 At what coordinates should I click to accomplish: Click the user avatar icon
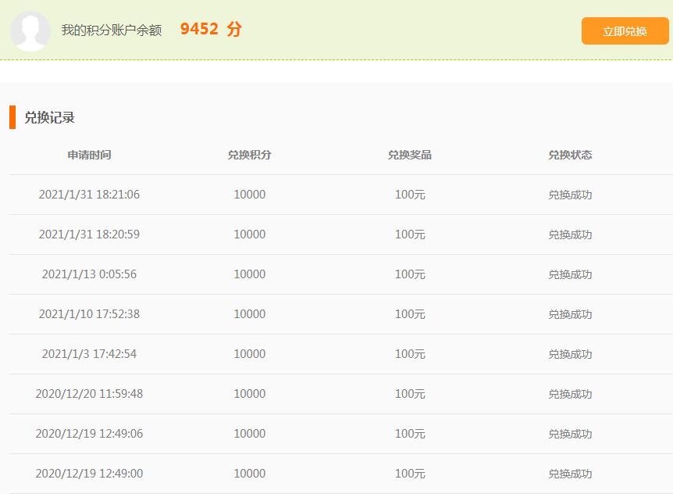[31, 31]
